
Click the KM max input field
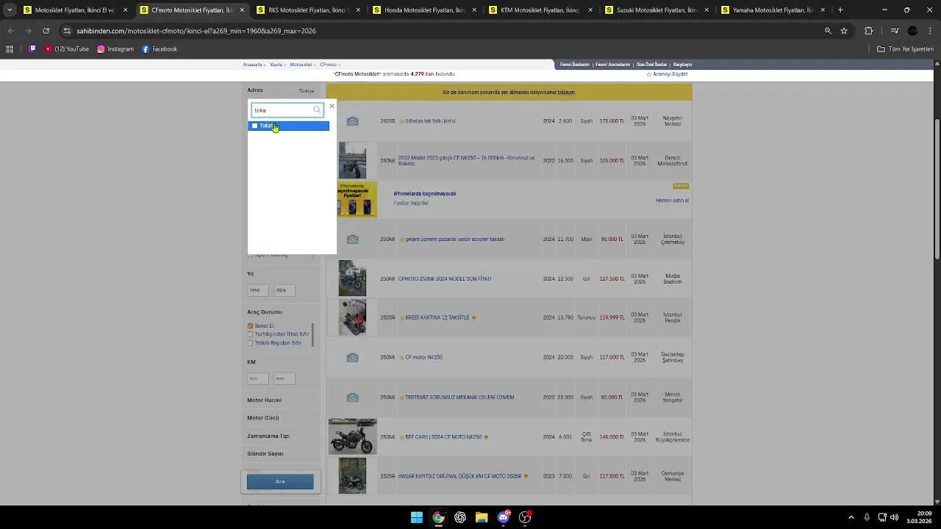click(x=284, y=378)
